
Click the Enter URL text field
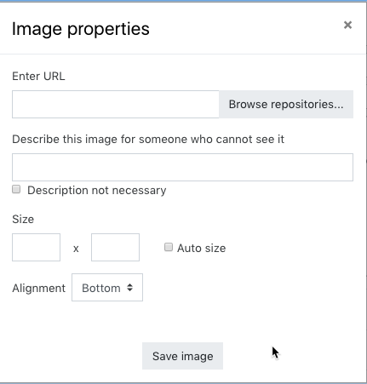pos(116,104)
